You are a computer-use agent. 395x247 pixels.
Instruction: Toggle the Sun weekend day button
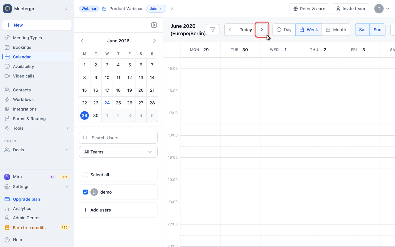[377, 30]
